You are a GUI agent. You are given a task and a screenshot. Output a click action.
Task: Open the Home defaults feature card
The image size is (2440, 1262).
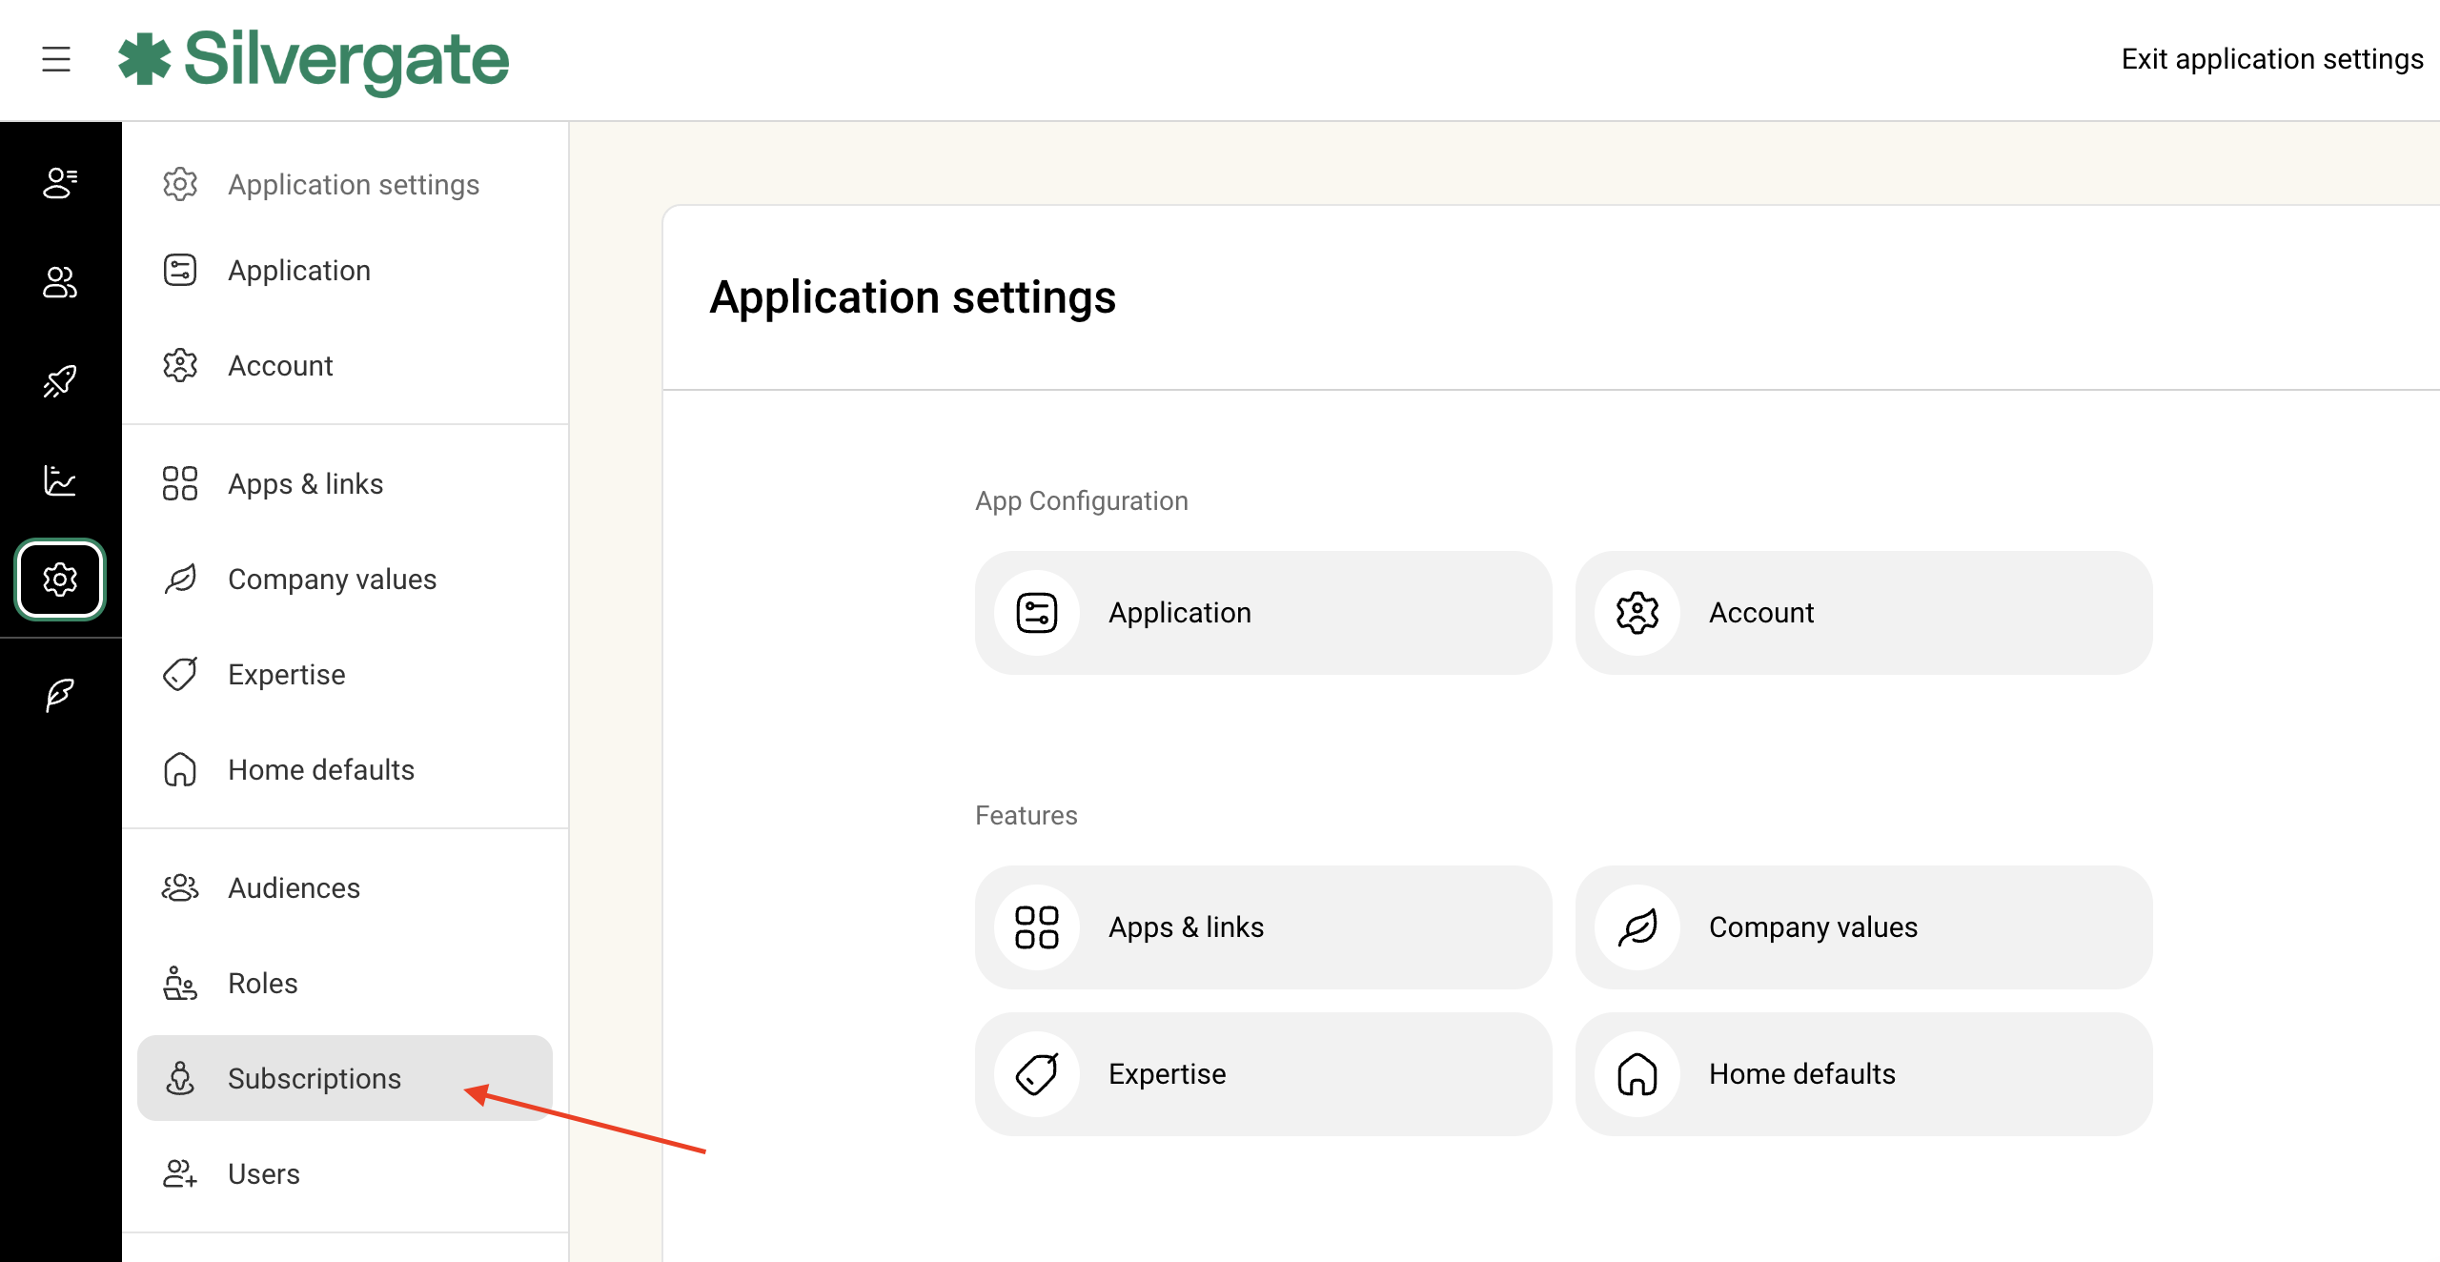click(x=1863, y=1074)
